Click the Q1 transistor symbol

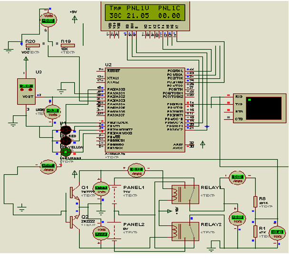[73, 193]
